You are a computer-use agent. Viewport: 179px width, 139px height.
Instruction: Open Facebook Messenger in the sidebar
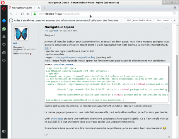[4, 21]
